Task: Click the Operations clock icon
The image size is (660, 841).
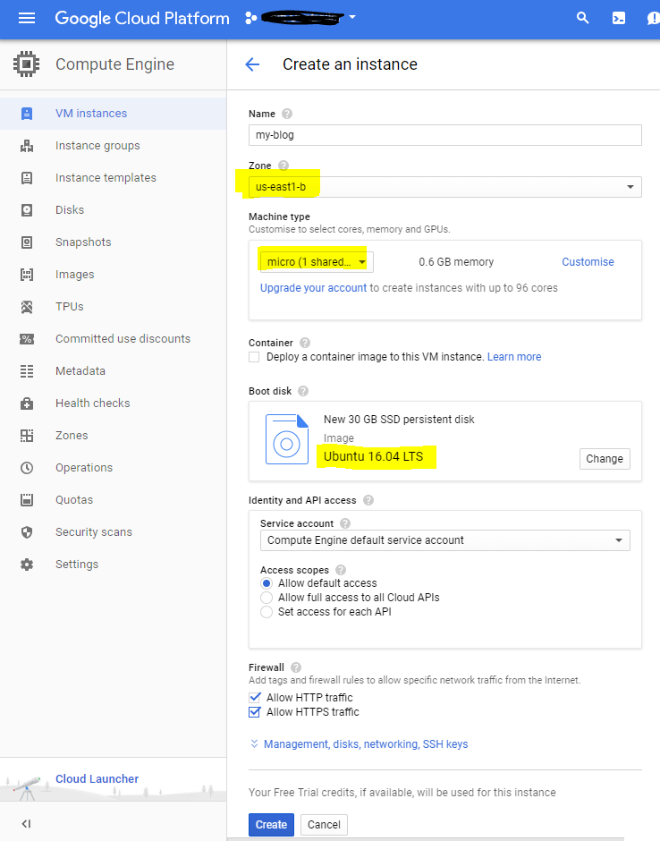Action: click(27, 468)
